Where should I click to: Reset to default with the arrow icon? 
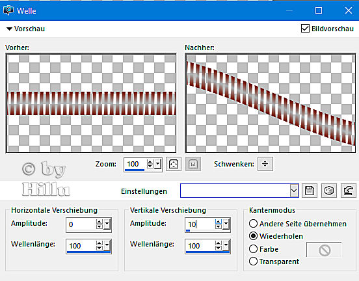pos(349,191)
